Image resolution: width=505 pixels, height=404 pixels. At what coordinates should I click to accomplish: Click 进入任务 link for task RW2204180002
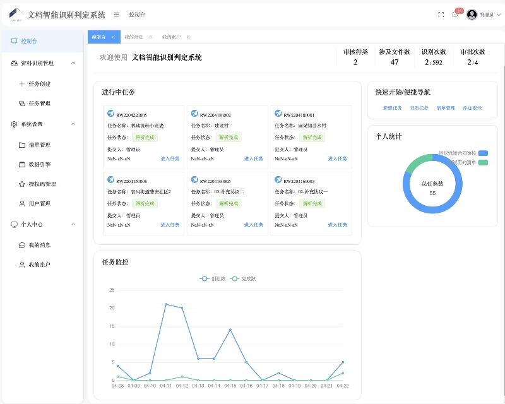[x=253, y=158]
